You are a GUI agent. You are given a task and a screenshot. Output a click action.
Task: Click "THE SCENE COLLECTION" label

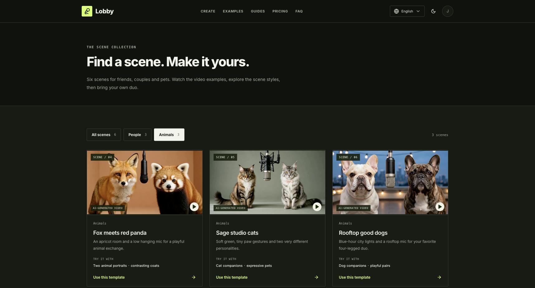(x=111, y=47)
